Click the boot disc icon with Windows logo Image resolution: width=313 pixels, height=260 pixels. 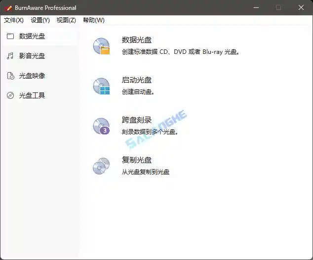click(101, 86)
